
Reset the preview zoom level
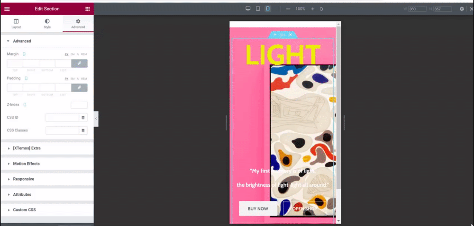pos(321,9)
